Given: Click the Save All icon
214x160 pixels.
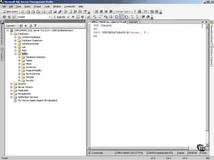Looking at the screenshot, I should 60,12.
